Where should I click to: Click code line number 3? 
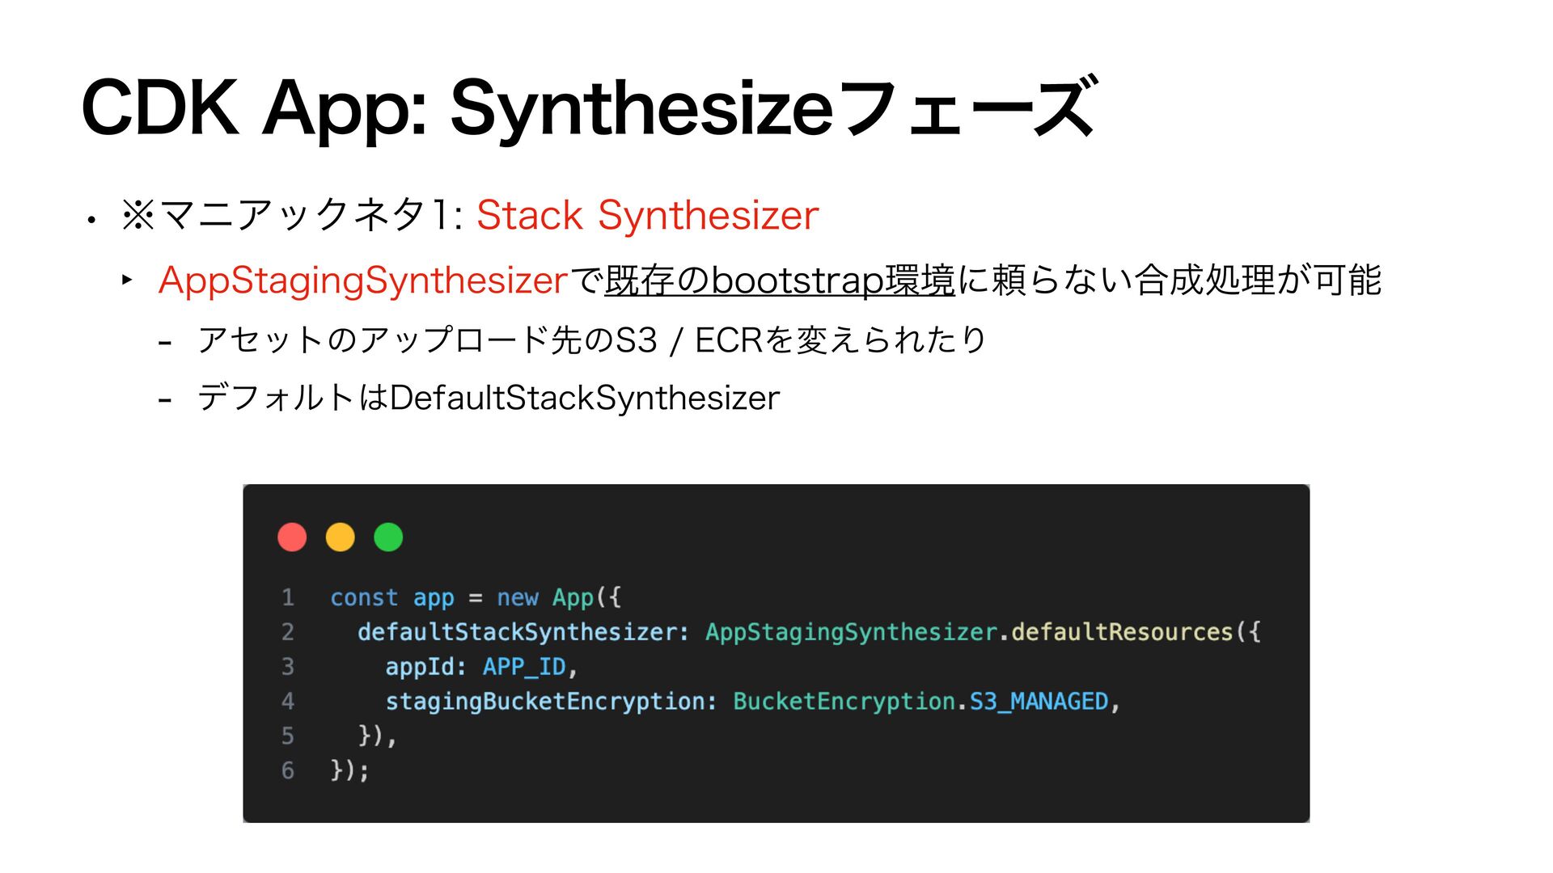287,667
